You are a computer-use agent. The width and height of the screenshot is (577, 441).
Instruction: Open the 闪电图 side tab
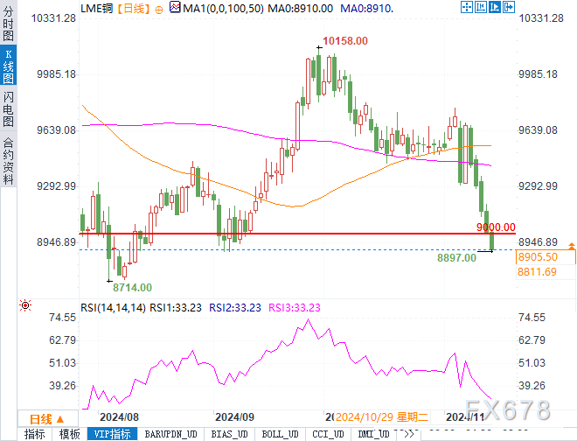point(8,109)
